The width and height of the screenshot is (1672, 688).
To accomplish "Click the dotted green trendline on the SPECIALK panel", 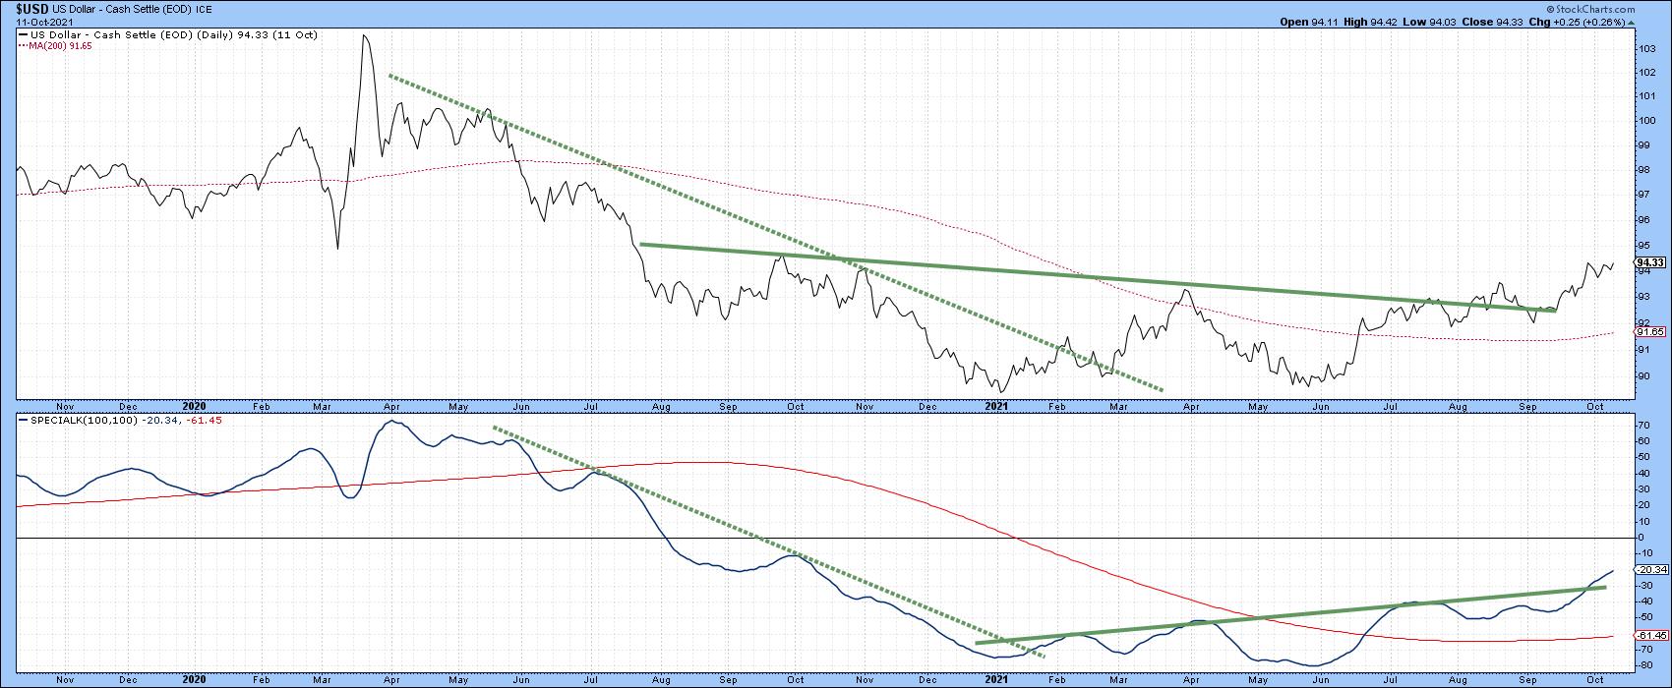I will [767, 542].
